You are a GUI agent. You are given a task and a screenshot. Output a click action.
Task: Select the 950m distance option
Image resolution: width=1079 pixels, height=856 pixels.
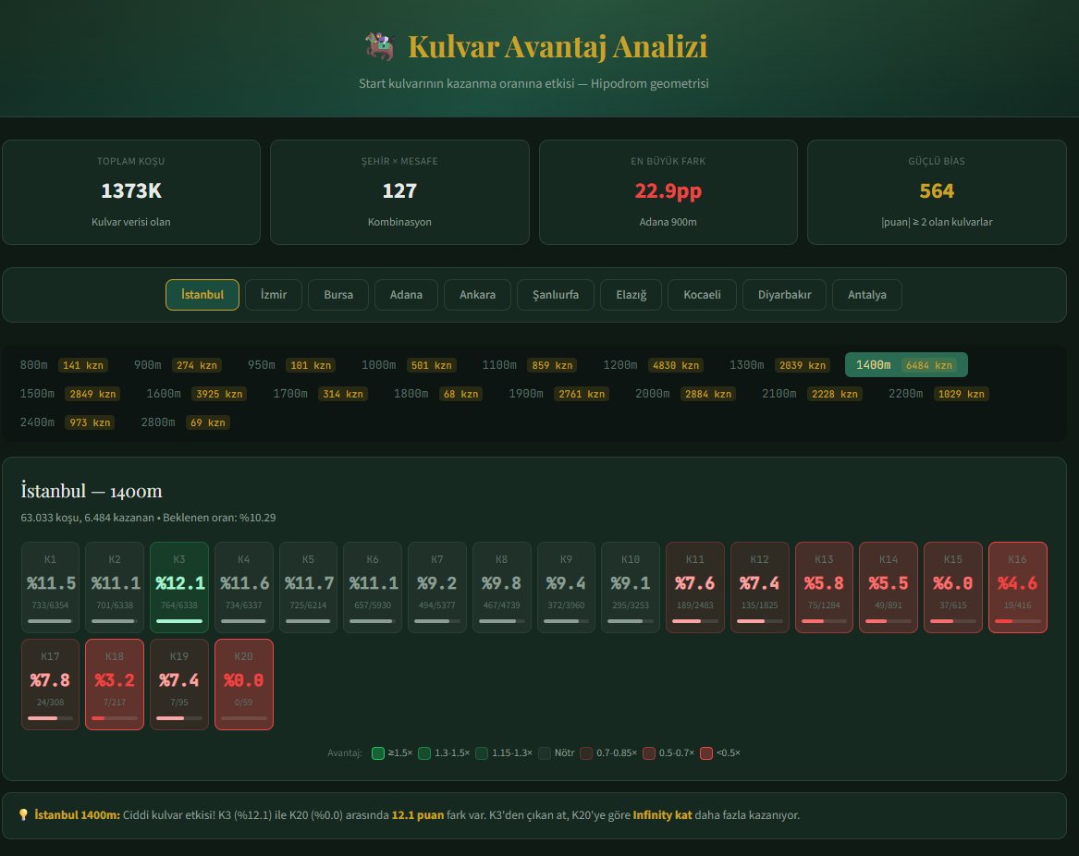tap(291, 365)
